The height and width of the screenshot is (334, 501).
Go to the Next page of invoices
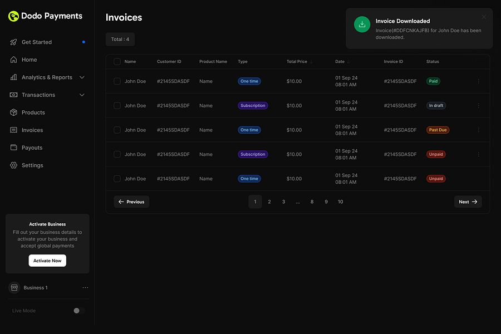[x=468, y=202]
